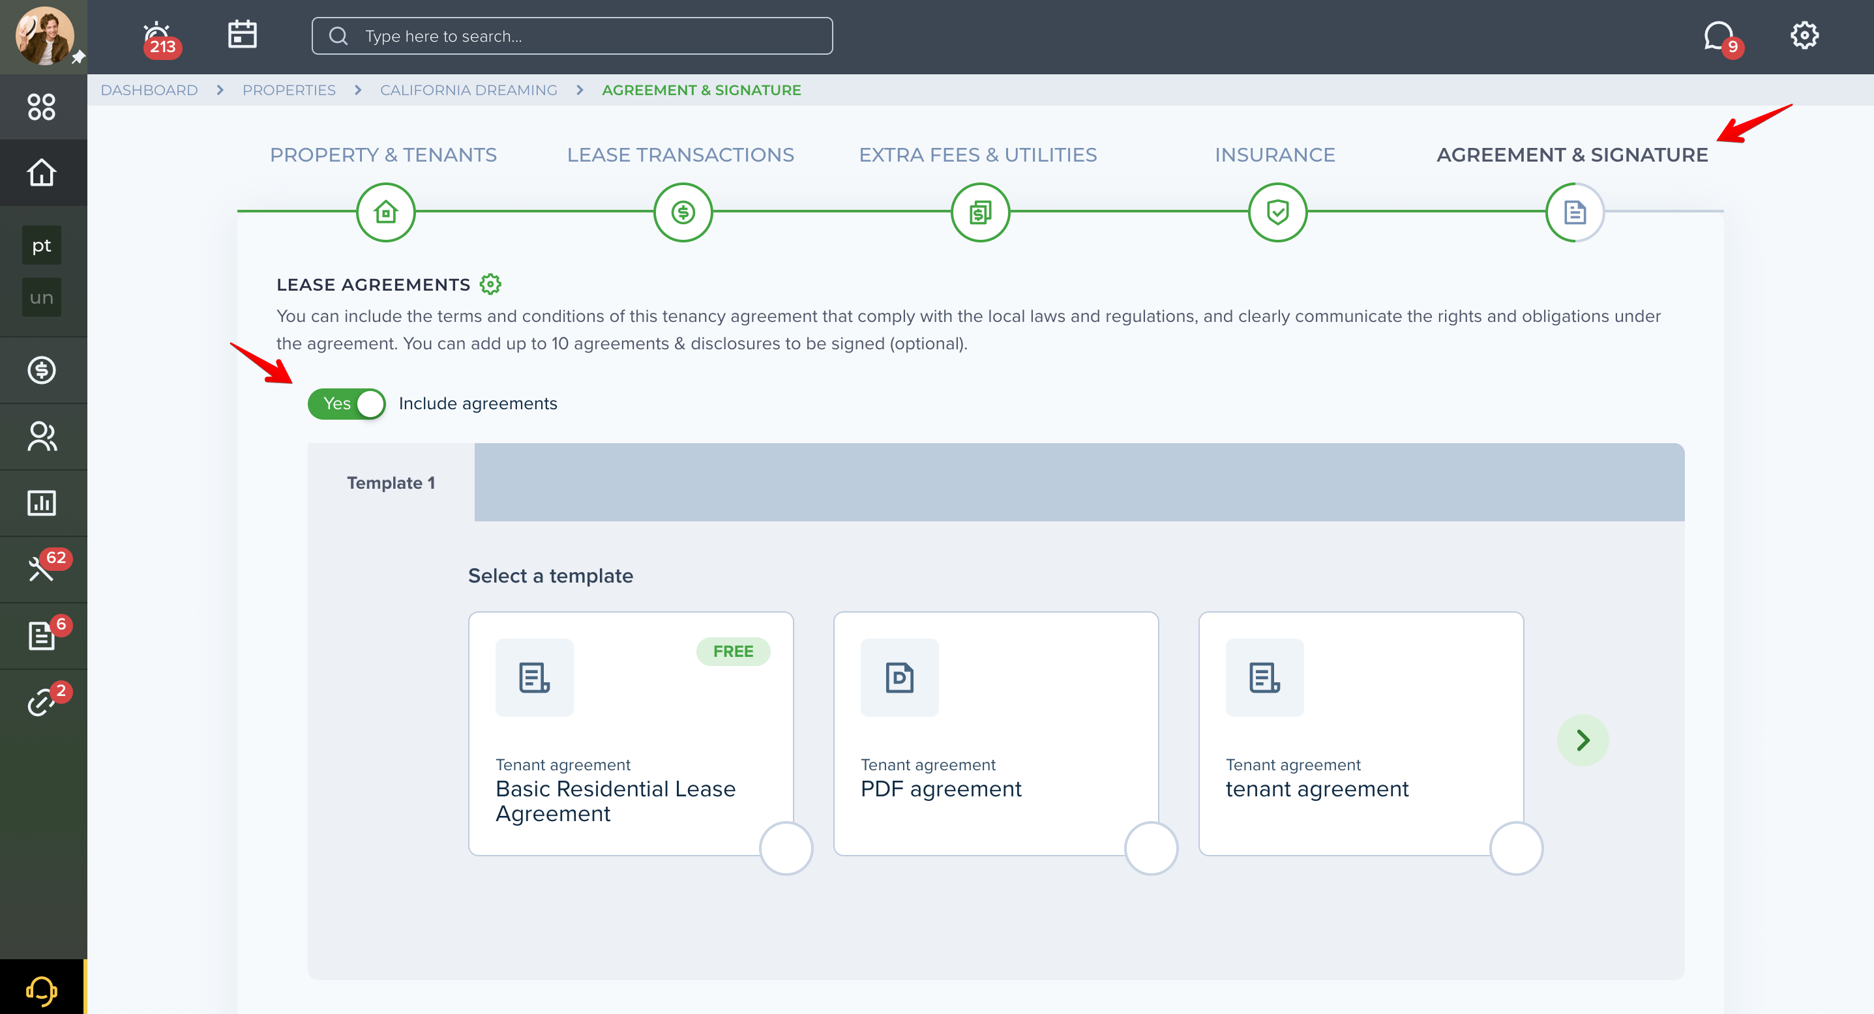Show next templates with green arrow
Image resolution: width=1874 pixels, height=1014 pixels.
click(1583, 740)
